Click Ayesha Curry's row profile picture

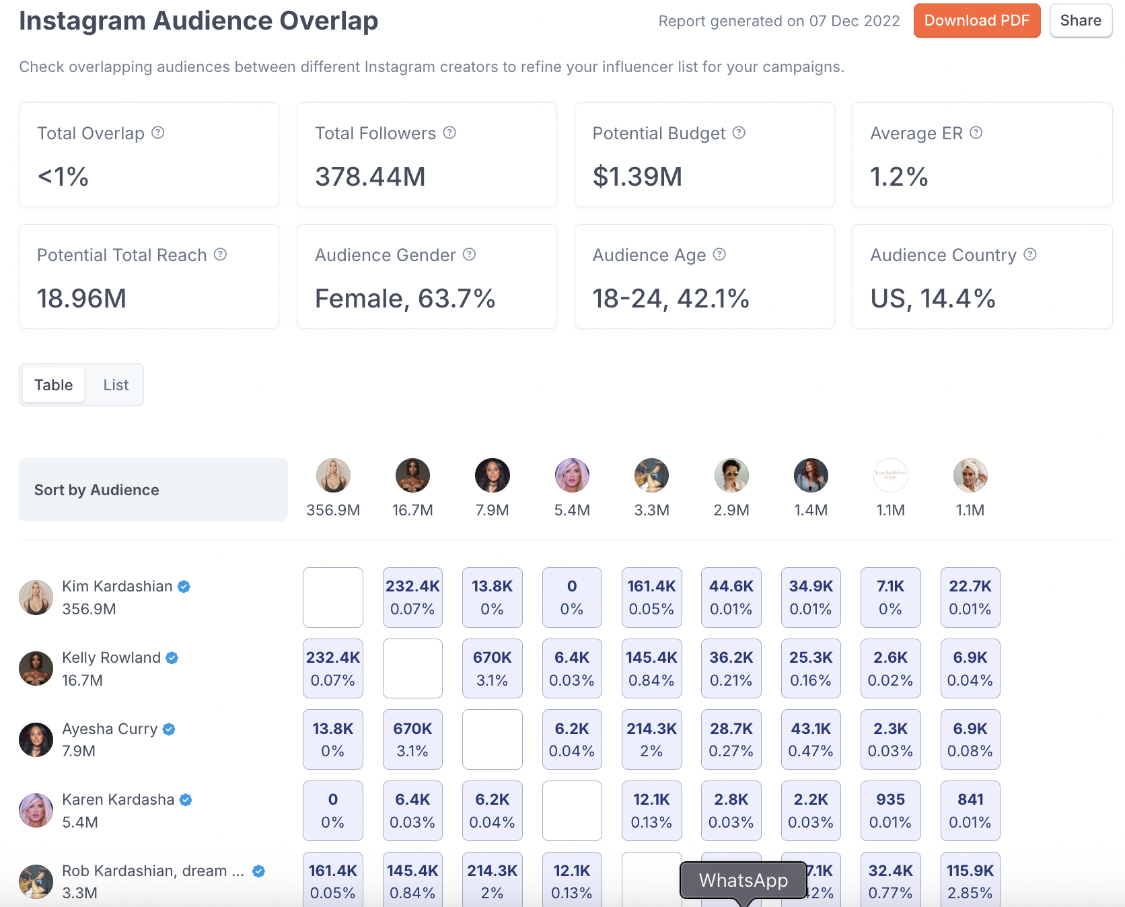point(36,739)
